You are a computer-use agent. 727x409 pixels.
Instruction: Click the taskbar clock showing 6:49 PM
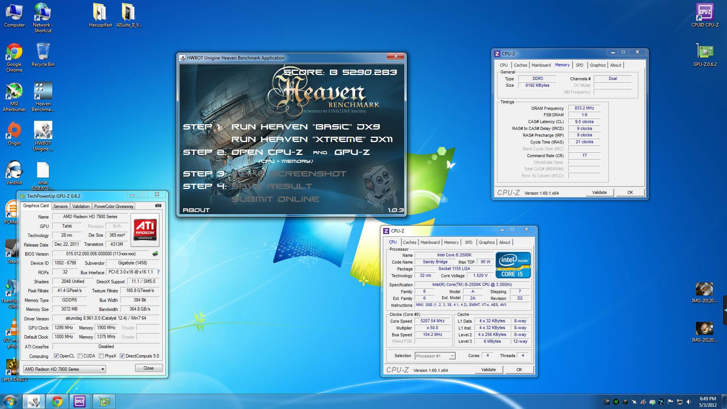tap(708, 401)
